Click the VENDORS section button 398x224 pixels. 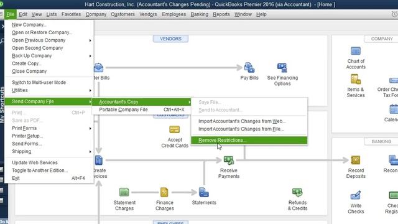[170, 39]
